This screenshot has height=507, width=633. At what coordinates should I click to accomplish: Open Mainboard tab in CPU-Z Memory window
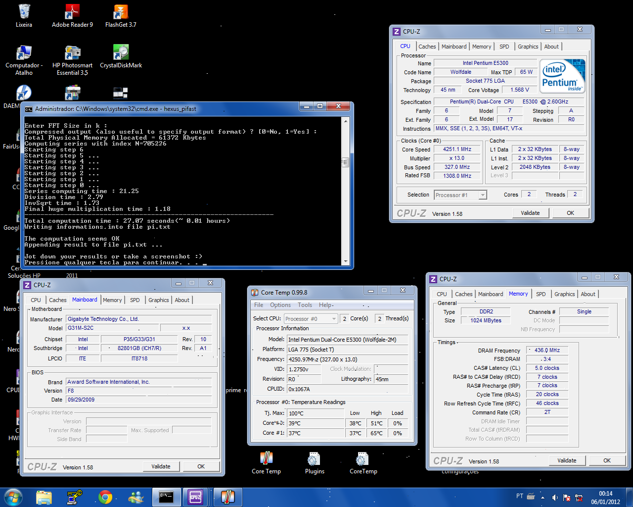point(491,294)
